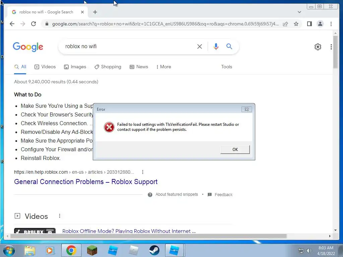Reload the Google search page
The height and width of the screenshot is (257, 343).
pyautogui.click(x=33, y=24)
